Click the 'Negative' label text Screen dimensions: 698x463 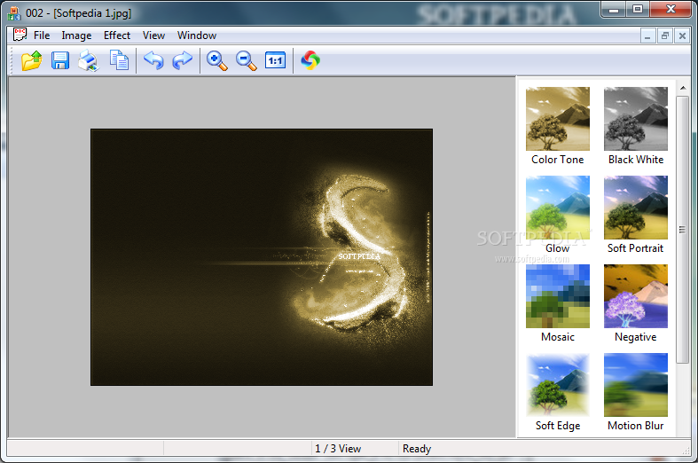point(636,337)
